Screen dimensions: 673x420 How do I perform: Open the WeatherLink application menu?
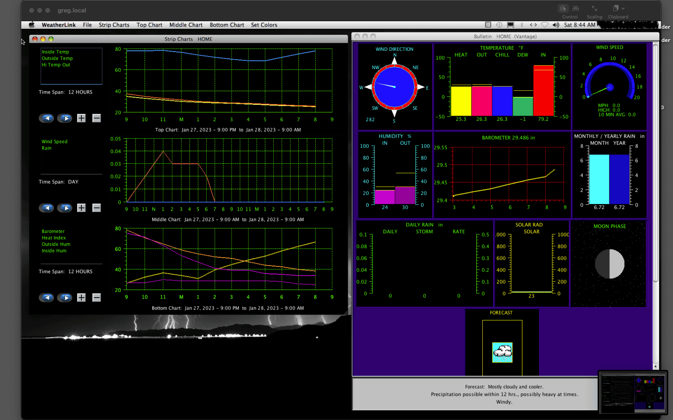58,25
